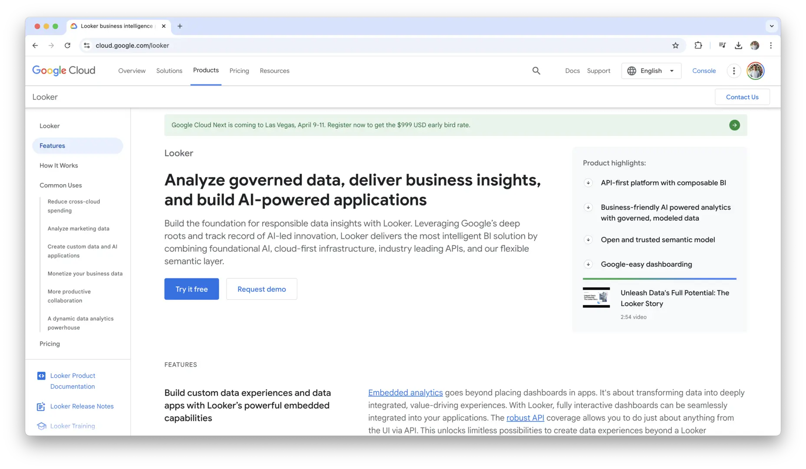Go to How It Works in sidebar

click(59, 165)
